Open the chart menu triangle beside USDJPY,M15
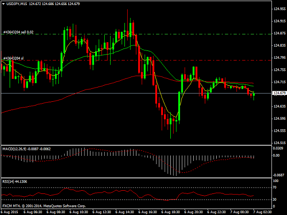Image resolution: width=287 pixels, height=215 pixels. [x=4, y=4]
